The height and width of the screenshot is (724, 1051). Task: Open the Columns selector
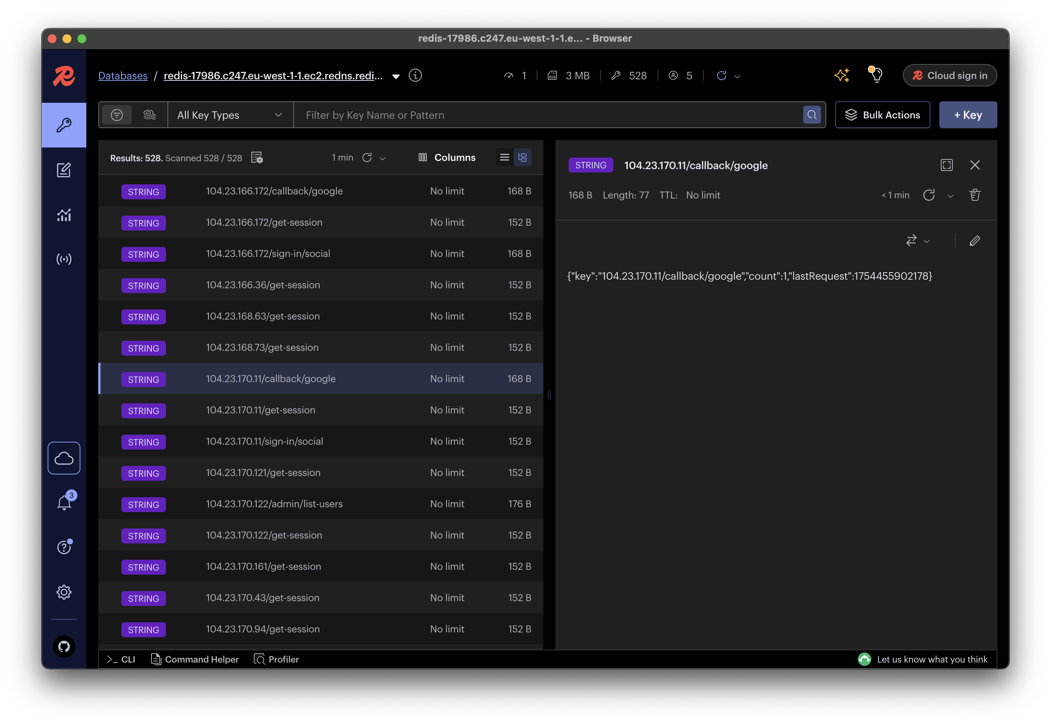click(446, 158)
